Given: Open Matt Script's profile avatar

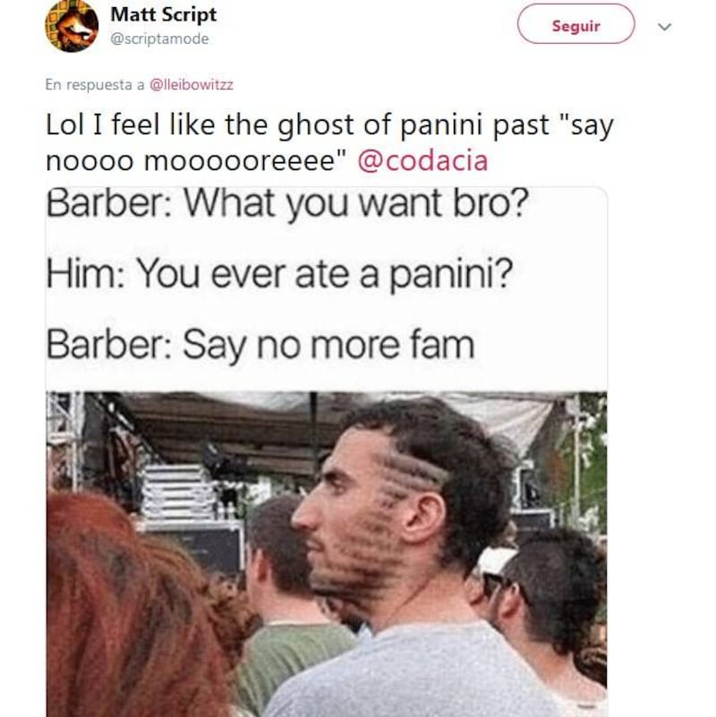Looking at the screenshot, I should coord(72,25).
